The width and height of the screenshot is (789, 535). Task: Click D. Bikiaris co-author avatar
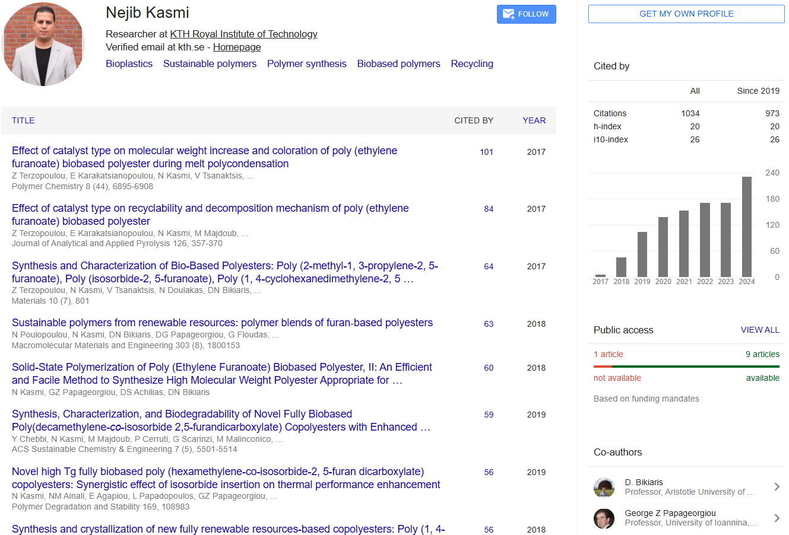[604, 487]
